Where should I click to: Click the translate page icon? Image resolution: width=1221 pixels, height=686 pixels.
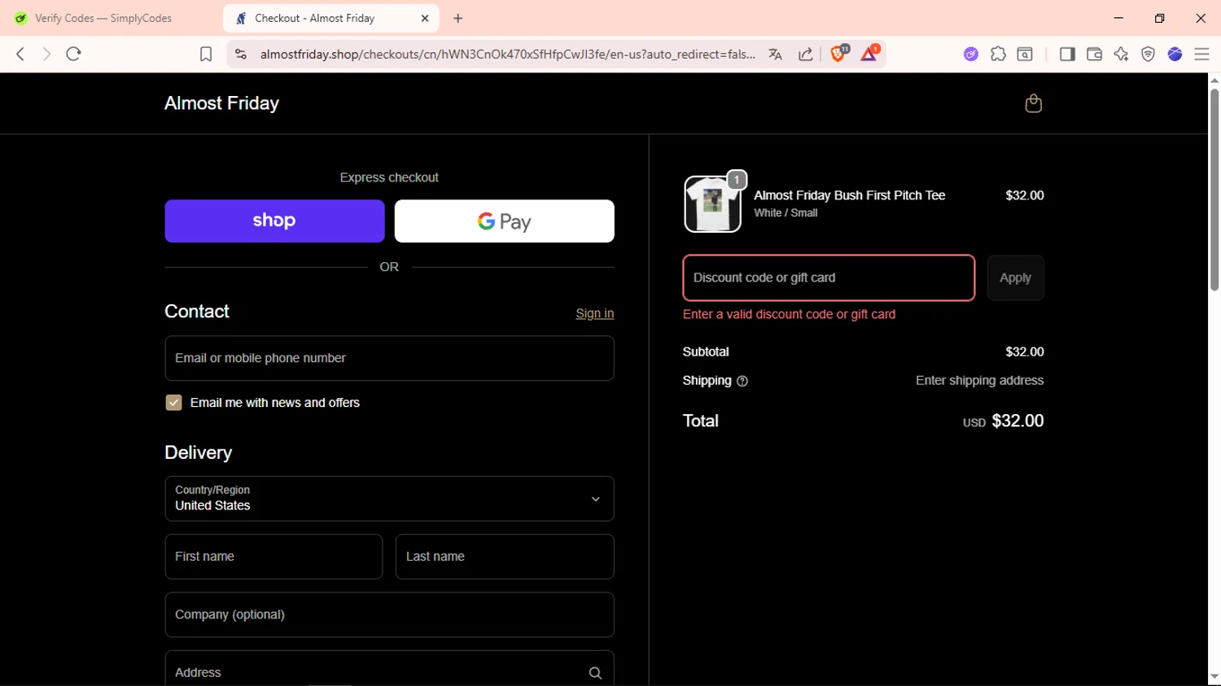coord(775,54)
